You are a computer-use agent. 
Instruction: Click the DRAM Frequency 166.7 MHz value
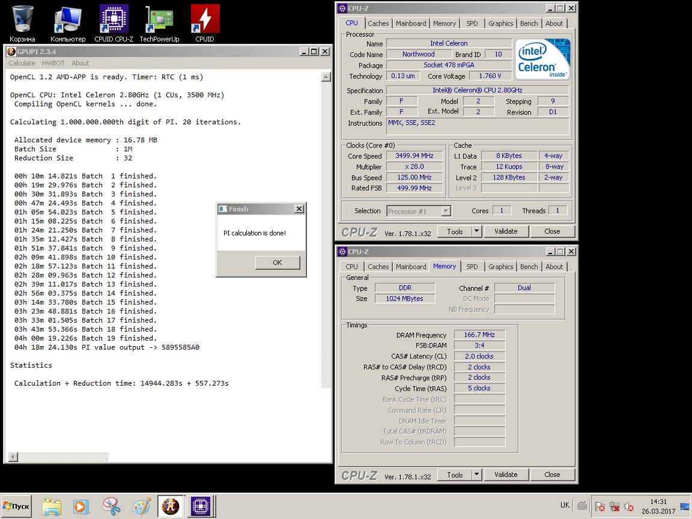coord(479,335)
